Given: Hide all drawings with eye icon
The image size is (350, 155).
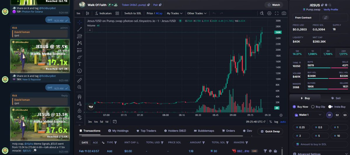Looking at the screenshot, I should 79,117.
